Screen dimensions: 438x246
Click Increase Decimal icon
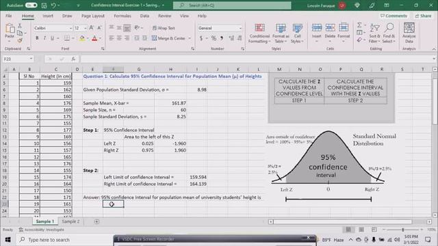click(x=231, y=38)
